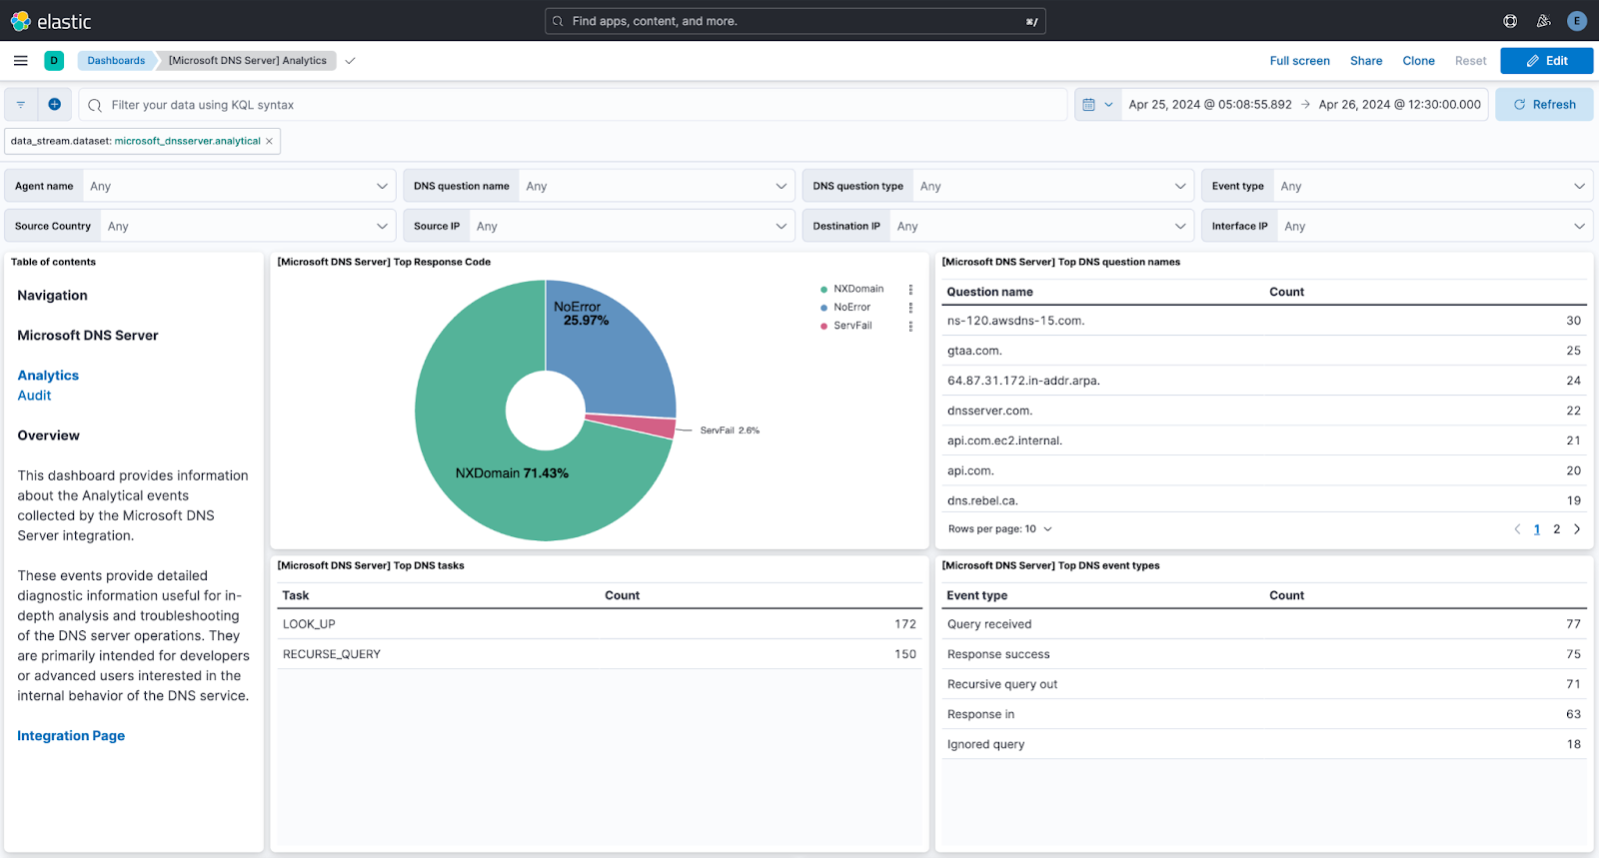
Task: Open the newsfeed icon in header
Action: click(x=1543, y=21)
